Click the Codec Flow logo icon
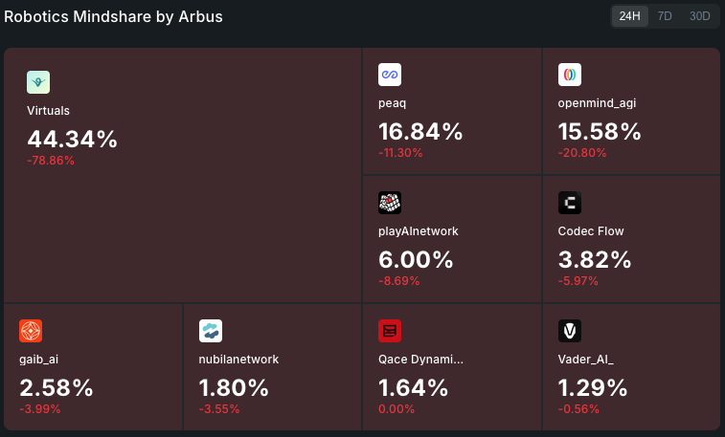The image size is (725, 437). point(569,203)
